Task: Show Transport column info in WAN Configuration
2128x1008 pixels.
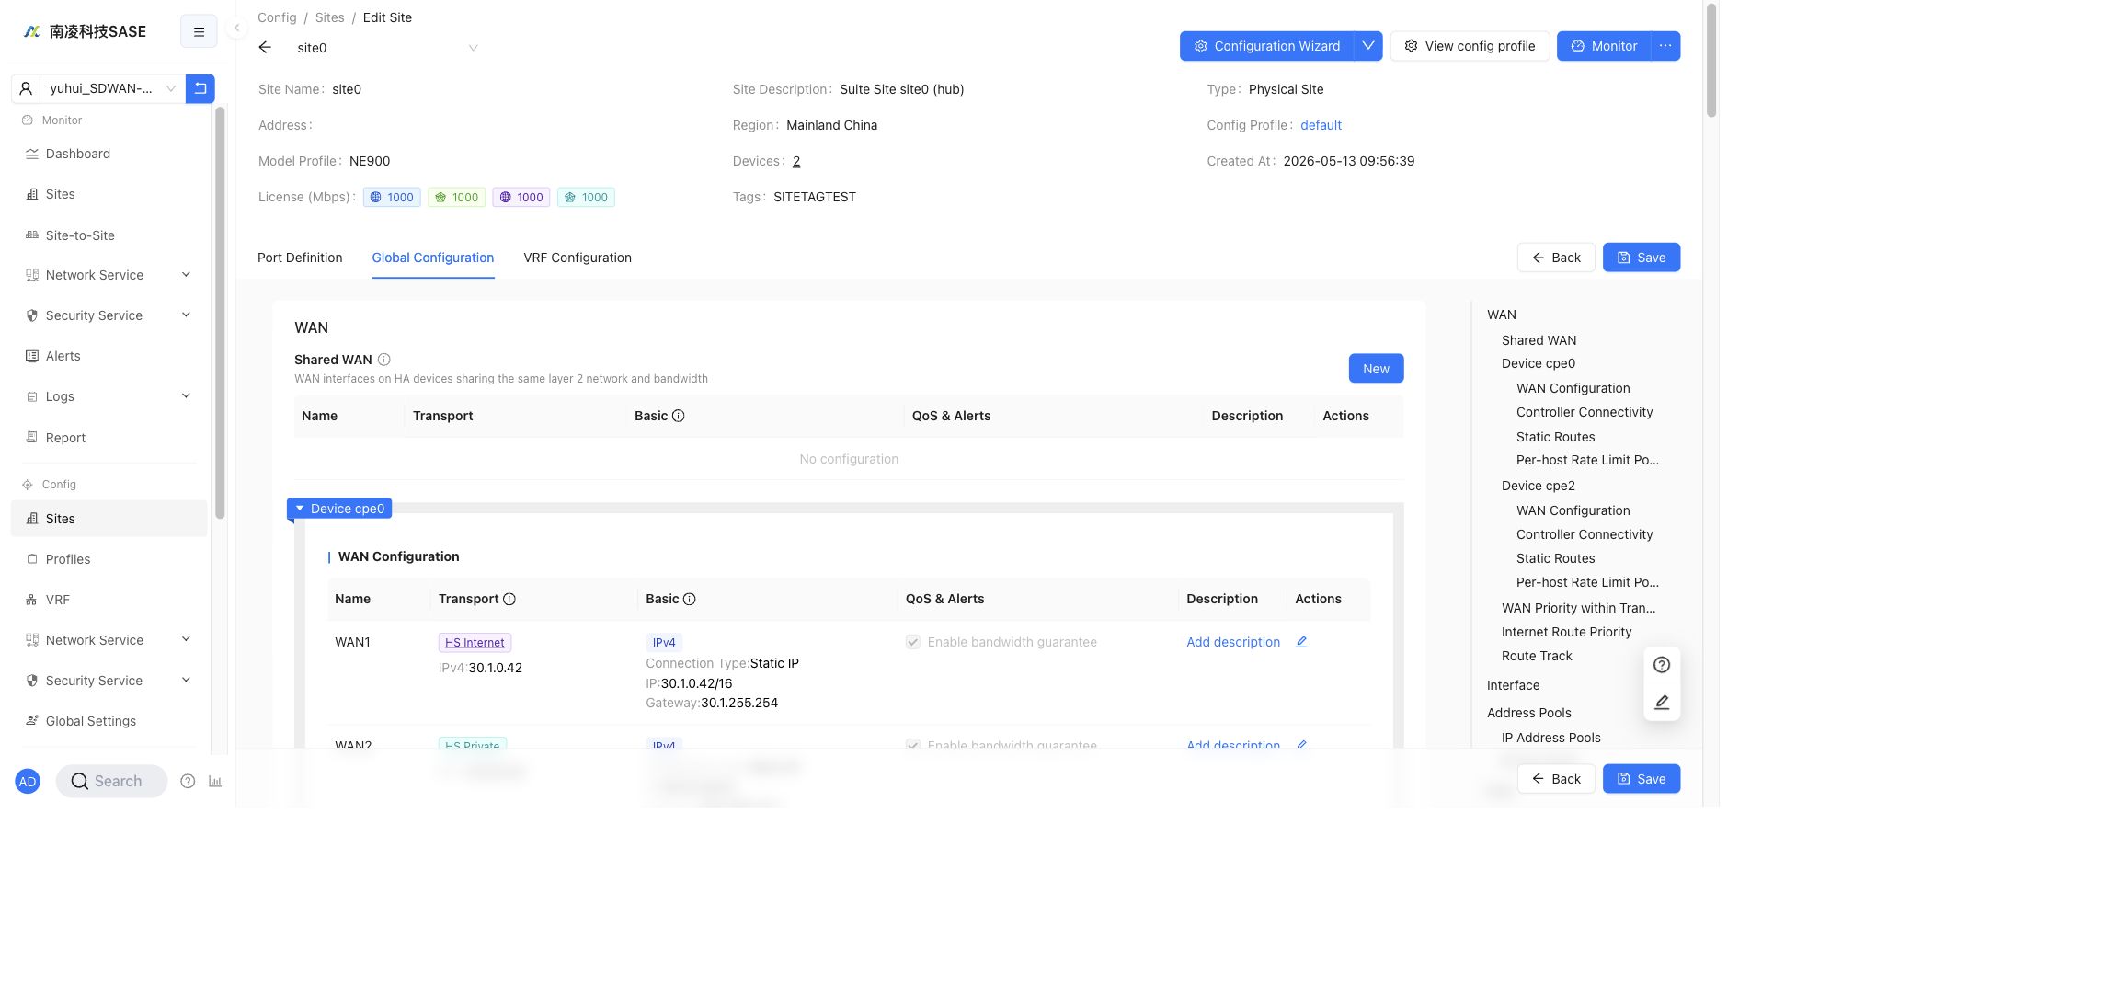Action: coord(509,599)
